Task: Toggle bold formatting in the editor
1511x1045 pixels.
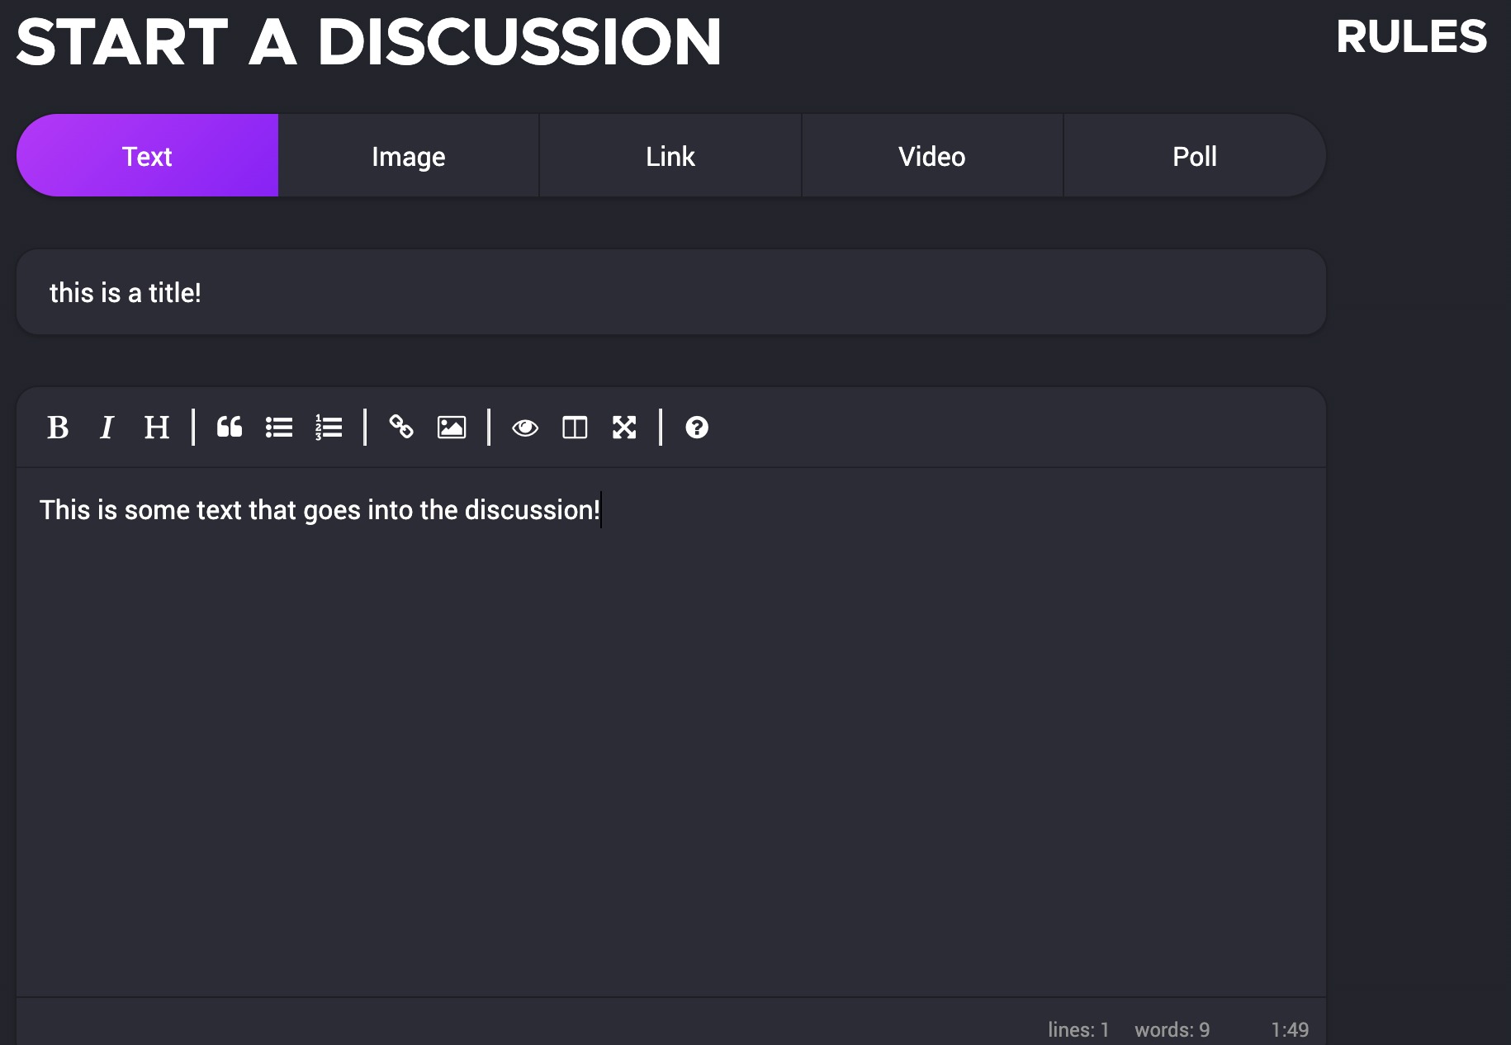Action: click(x=58, y=428)
